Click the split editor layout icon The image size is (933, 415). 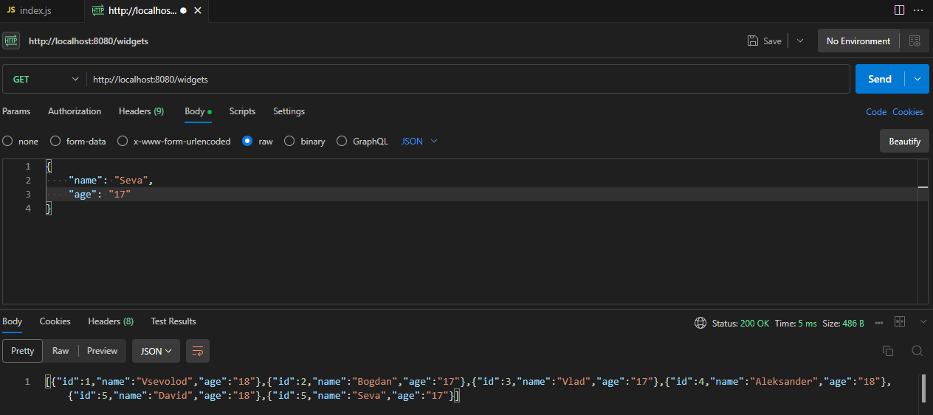click(x=899, y=10)
